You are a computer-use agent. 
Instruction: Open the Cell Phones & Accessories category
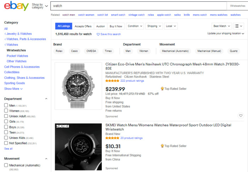(22, 67)
